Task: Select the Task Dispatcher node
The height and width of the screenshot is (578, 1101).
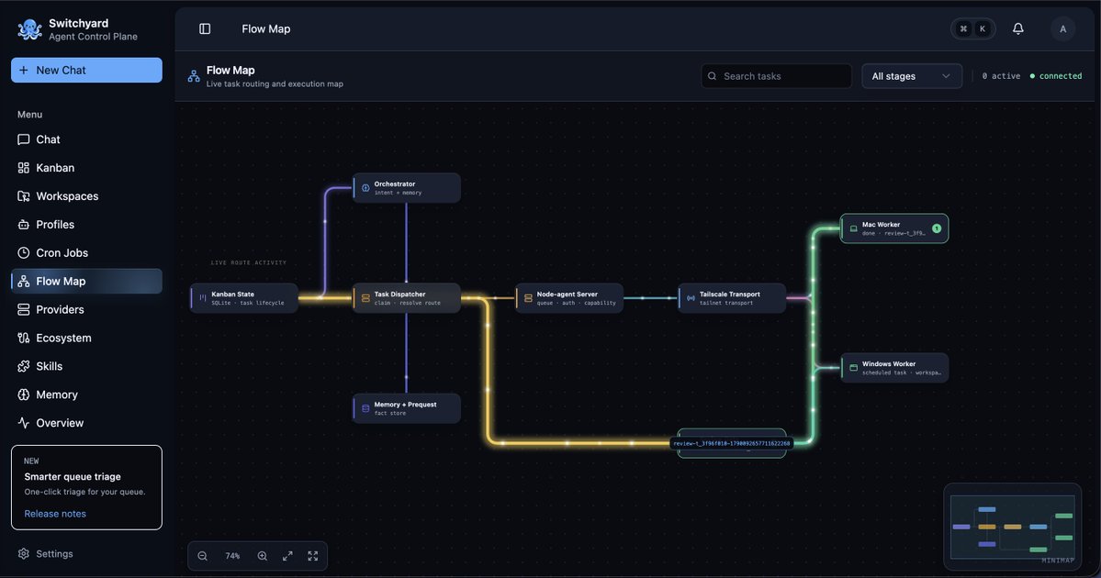Action: (x=407, y=298)
